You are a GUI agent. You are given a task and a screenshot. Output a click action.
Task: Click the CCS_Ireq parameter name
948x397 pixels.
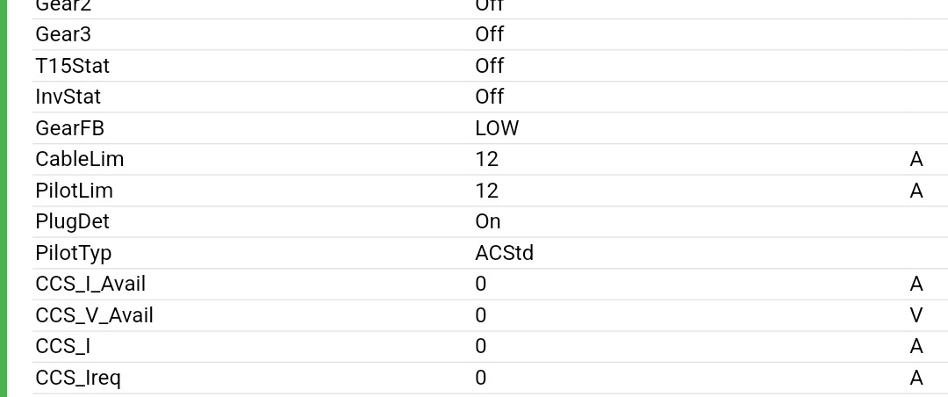coord(78,378)
